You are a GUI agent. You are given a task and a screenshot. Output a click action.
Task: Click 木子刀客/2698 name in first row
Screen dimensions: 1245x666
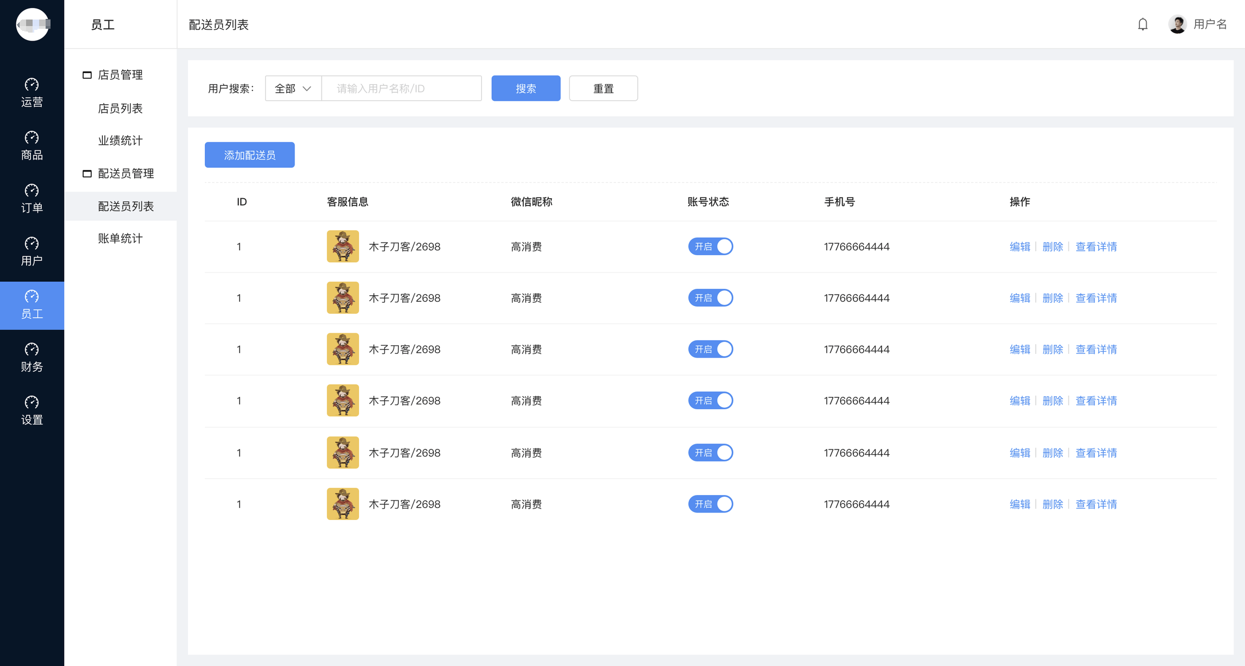click(x=404, y=246)
